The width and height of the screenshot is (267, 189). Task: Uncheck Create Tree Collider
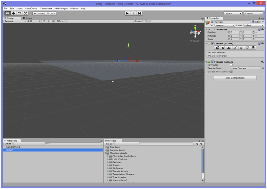click(x=231, y=72)
